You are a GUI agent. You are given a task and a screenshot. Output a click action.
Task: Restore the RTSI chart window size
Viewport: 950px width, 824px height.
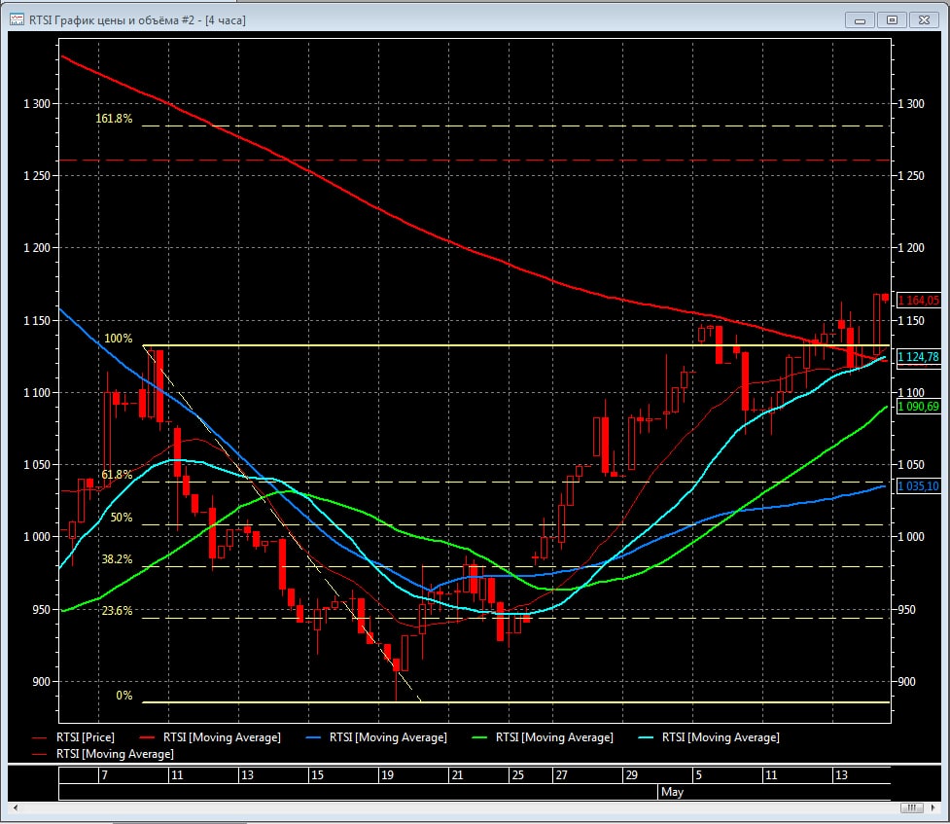[x=891, y=18]
